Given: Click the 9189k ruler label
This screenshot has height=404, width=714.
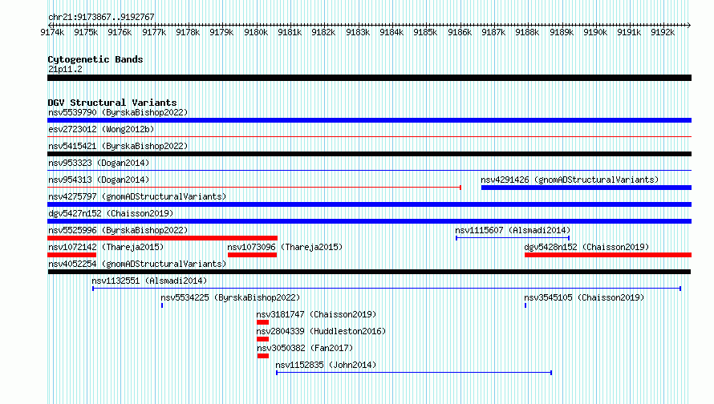Looking at the screenshot, I should point(561,32).
